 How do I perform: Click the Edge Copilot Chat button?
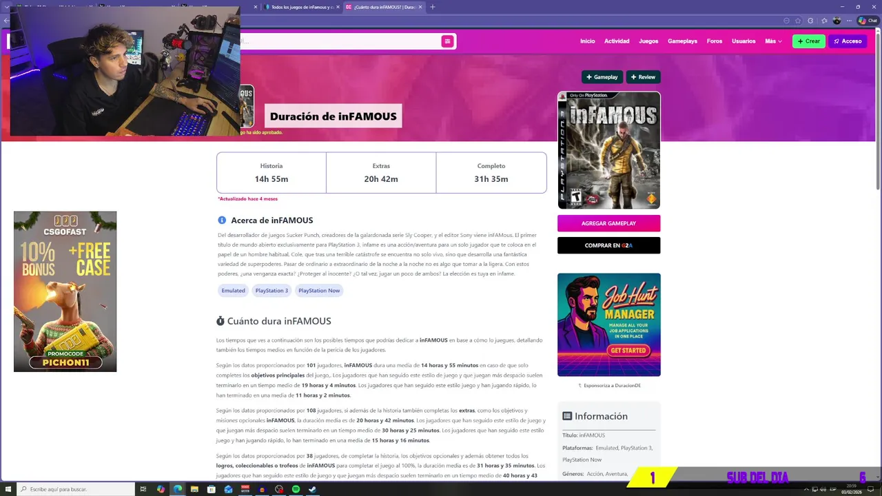pyautogui.click(x=868, y=21)
